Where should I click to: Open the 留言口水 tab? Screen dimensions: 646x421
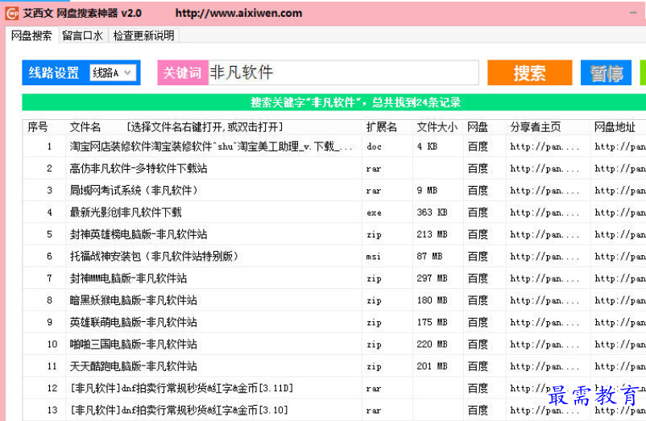tap(82, 35)
